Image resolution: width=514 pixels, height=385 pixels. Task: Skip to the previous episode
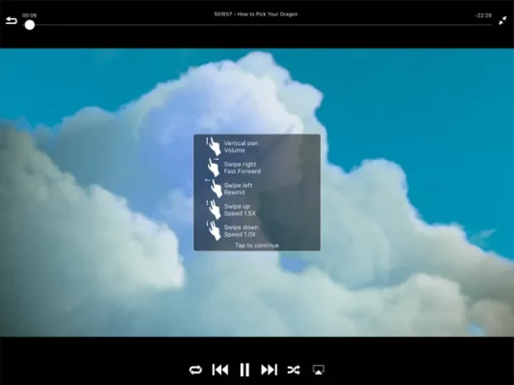coord(220,370)
